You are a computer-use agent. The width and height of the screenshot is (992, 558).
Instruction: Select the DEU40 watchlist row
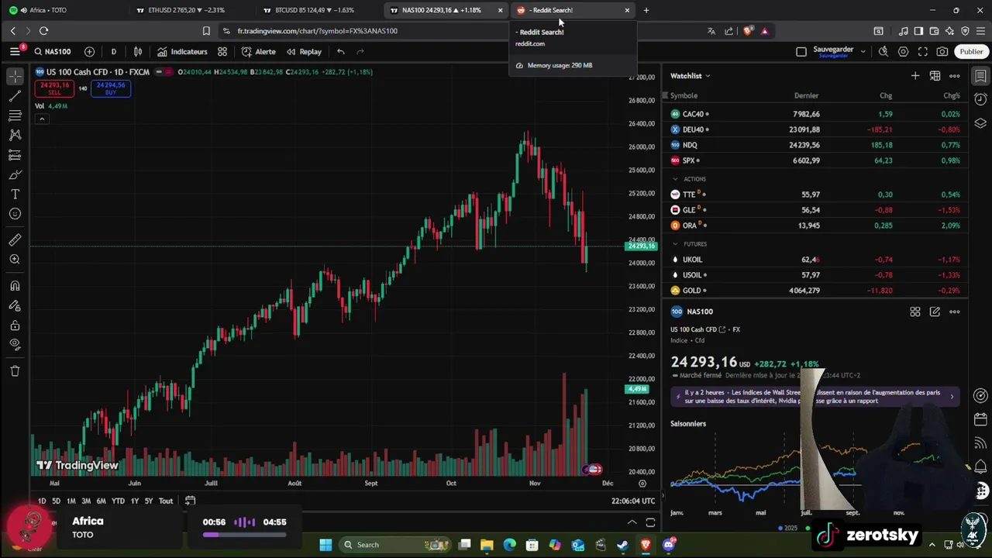point(815,129)
